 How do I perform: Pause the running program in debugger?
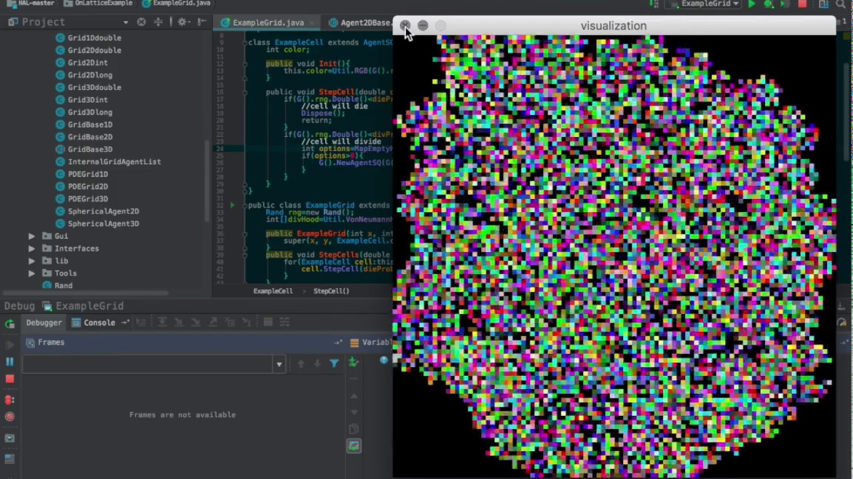click(10, 361)
